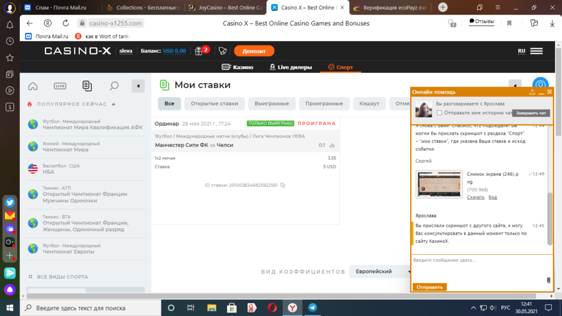Open favorites star icon in browser sidebar

pos(10,58)
